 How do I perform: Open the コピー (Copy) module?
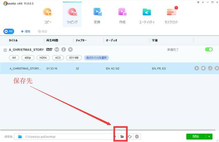(x=48, y=15)
